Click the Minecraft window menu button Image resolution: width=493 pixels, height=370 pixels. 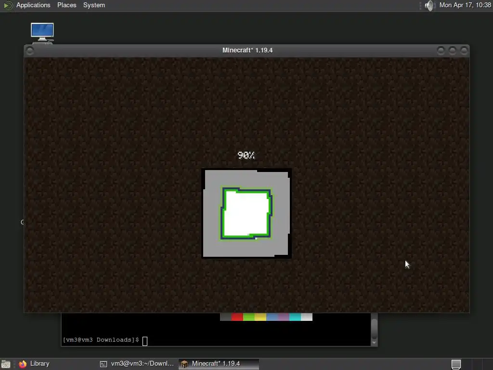coord(30,51)
